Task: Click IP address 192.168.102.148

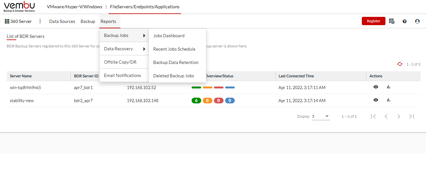Action: pos(143,101)
